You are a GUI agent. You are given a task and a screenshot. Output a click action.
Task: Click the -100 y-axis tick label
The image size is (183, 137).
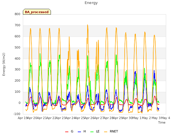(x=17, y=114)
